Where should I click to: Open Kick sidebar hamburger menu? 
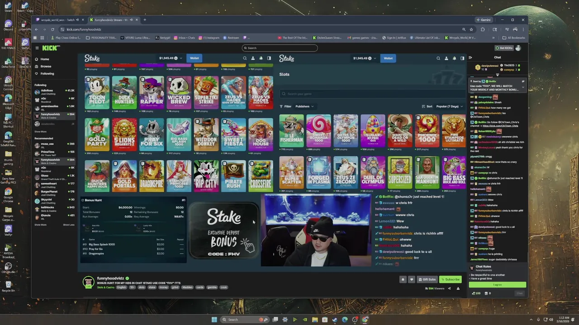(x=37, y=48)
